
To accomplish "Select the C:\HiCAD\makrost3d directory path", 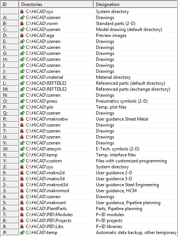I will [47, 185].
